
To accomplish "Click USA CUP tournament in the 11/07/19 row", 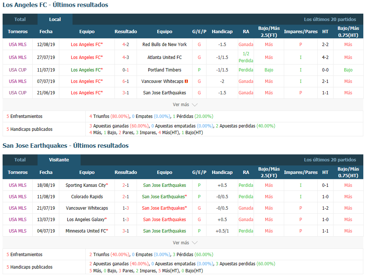I will tap(18, 70).
